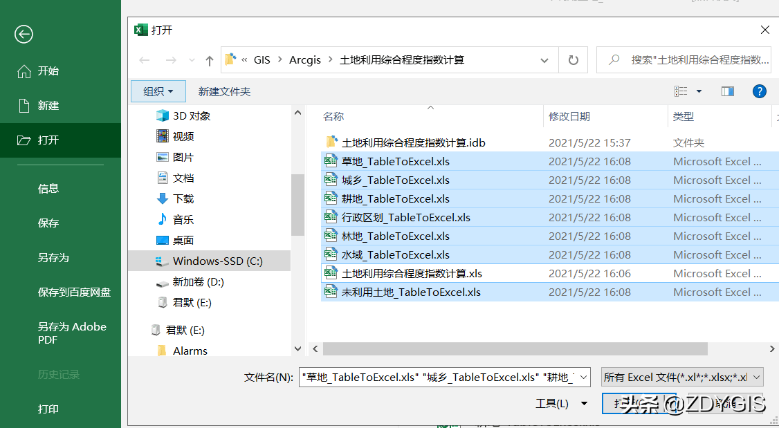The height and width of the screenshot is (428, 779).
Task: Click 新建文件夹 (New folder) button
Action: pyautogui.click(x=224, y=92)
